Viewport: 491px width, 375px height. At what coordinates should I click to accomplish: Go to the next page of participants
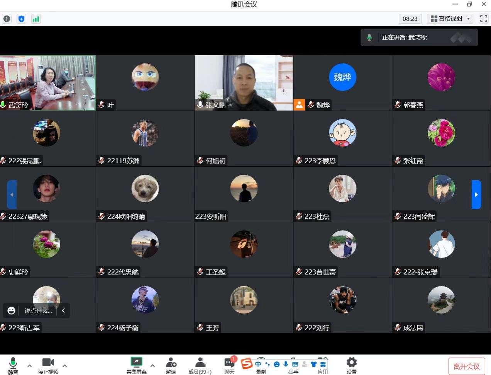click(476, 194)
